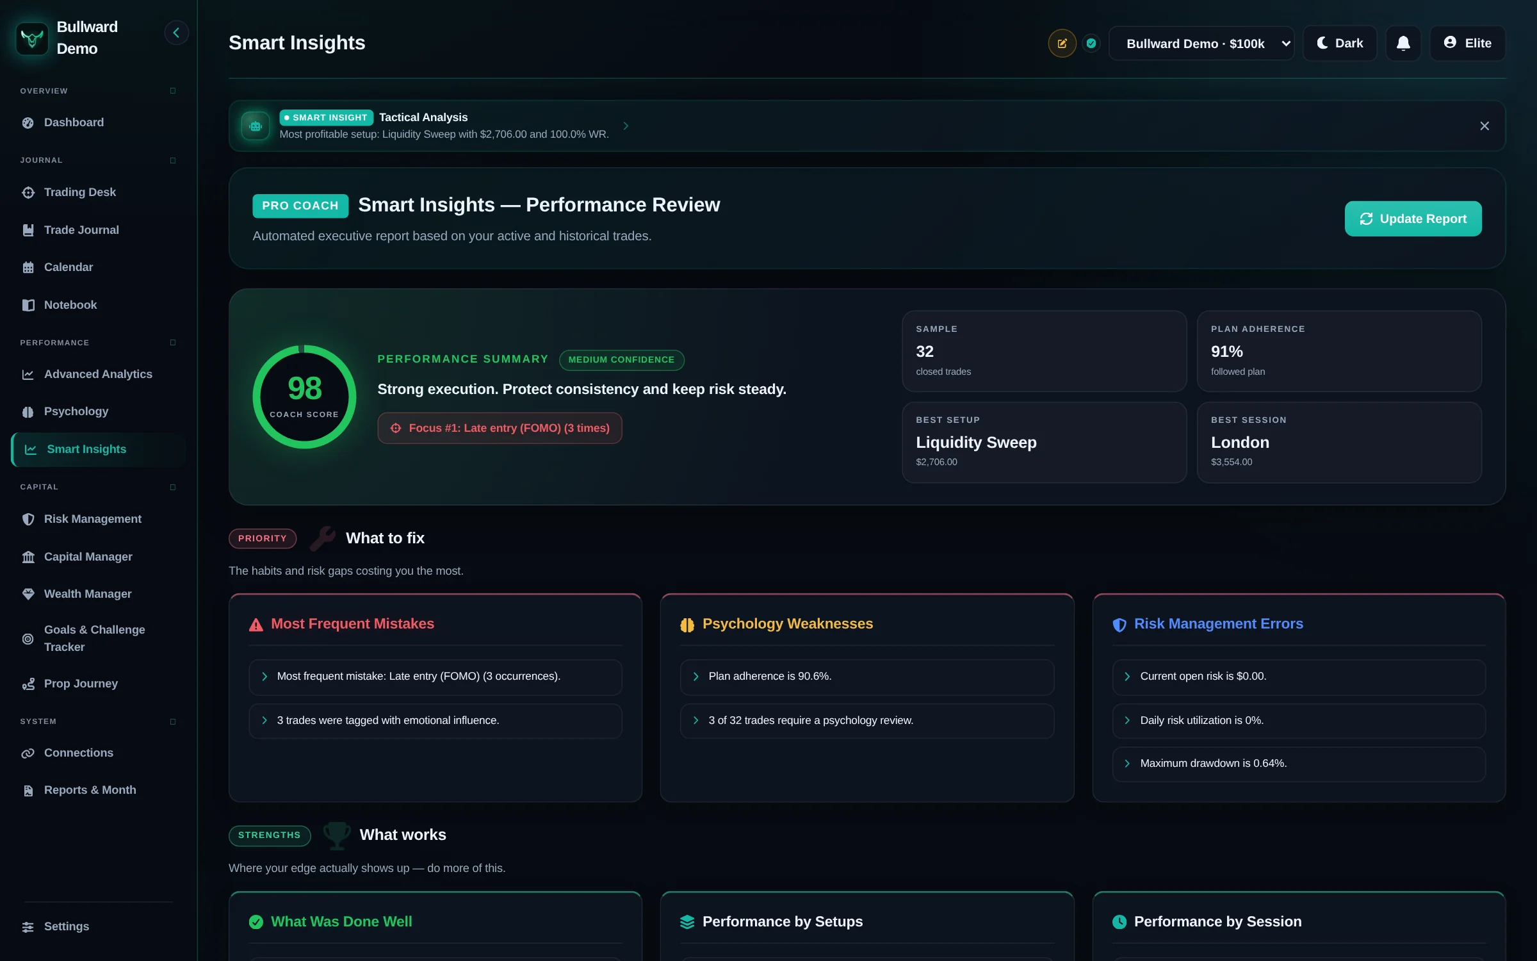
Task: Click the Risk Management shield icon
Action: (x=28, y=519)
